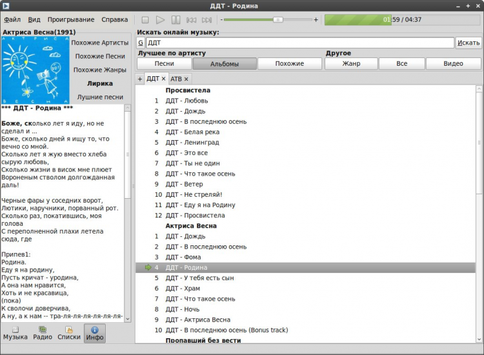Open the Проигрывание menu
The width and height of the screenshot is (484, 355).
point(71,20)
